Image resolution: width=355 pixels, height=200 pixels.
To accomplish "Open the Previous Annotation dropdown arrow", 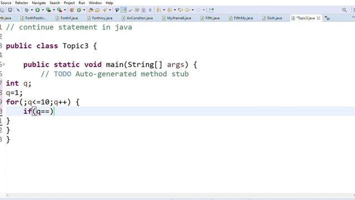I will 175,10.
